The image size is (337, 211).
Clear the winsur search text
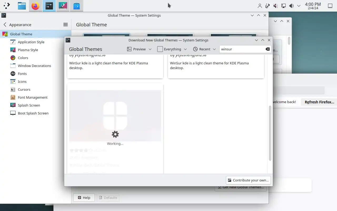click(267, 49)
